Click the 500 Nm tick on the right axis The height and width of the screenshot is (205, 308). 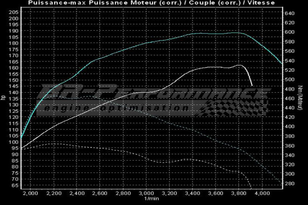pos(289,79)
